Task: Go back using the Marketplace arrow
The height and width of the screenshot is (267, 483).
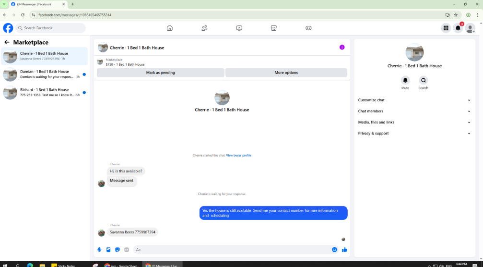Action: tap(7, 42)
